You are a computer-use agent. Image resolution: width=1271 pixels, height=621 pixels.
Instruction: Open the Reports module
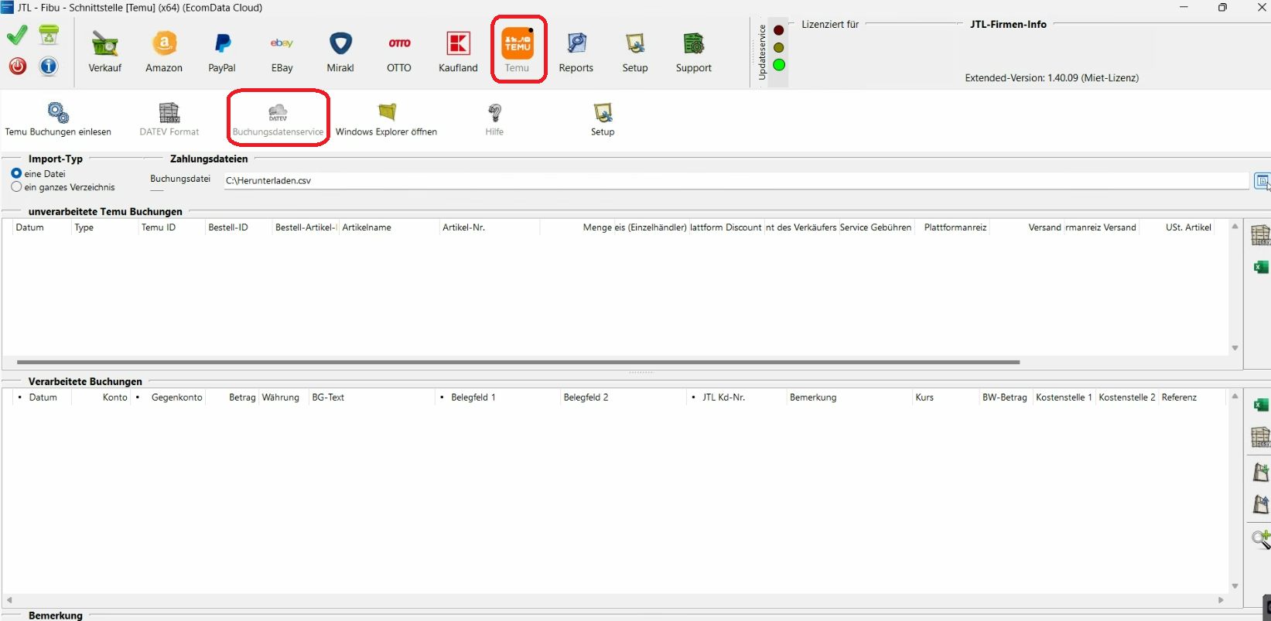(576, 51)
